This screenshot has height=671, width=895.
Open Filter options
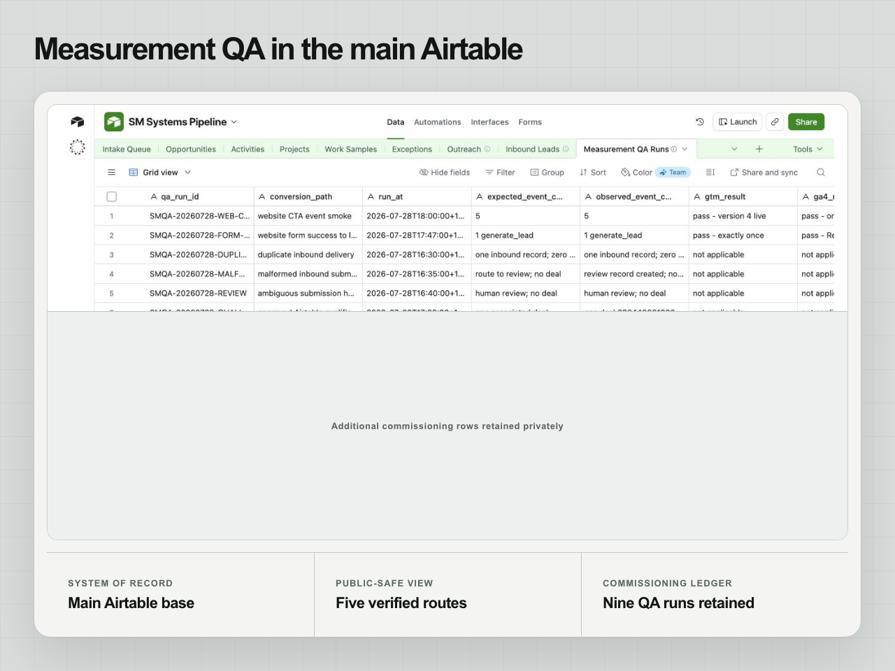click(x=500, y=172)
